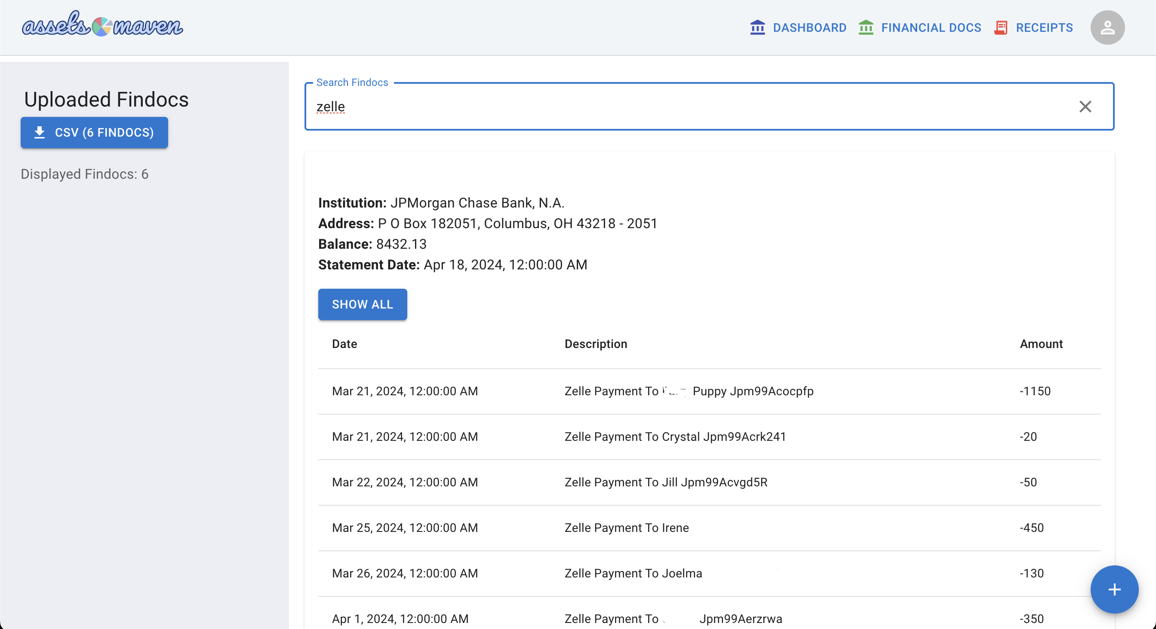Open the DASHBOARD menu item

pyautogui.click(x=809, y=27)
